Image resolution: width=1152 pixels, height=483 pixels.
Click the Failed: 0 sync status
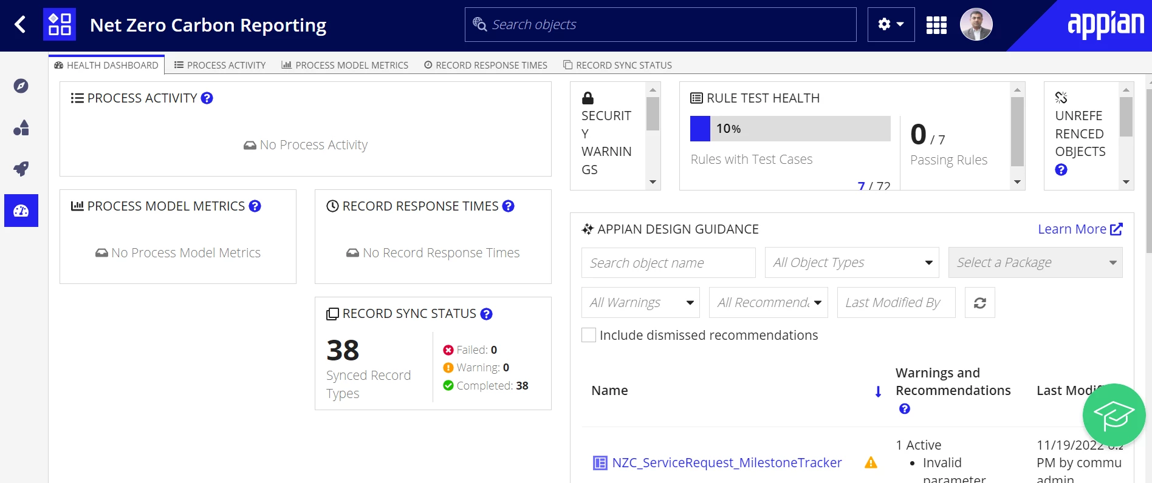(x=470, y=350)
